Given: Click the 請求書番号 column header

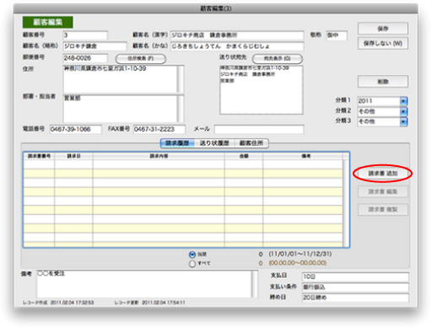Looking at the screenshot, I should coord(39,156).
